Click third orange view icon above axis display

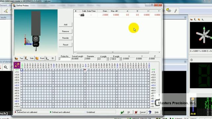199,20
